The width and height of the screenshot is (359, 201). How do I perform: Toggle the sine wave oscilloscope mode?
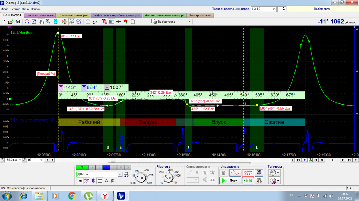click(x=235, y=173)
